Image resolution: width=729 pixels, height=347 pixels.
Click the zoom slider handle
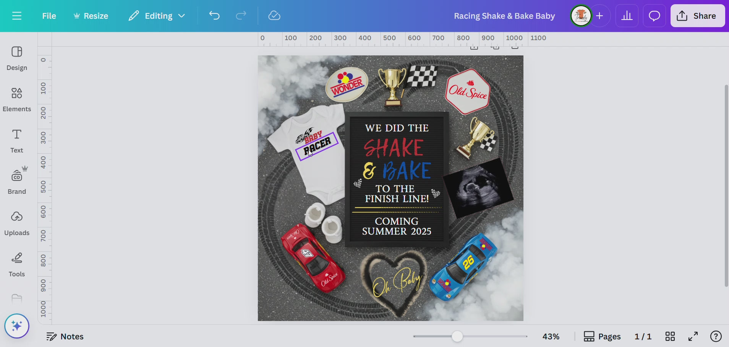(457, 336)
